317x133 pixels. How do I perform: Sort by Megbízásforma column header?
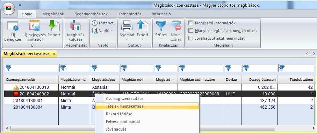[74, 80]
